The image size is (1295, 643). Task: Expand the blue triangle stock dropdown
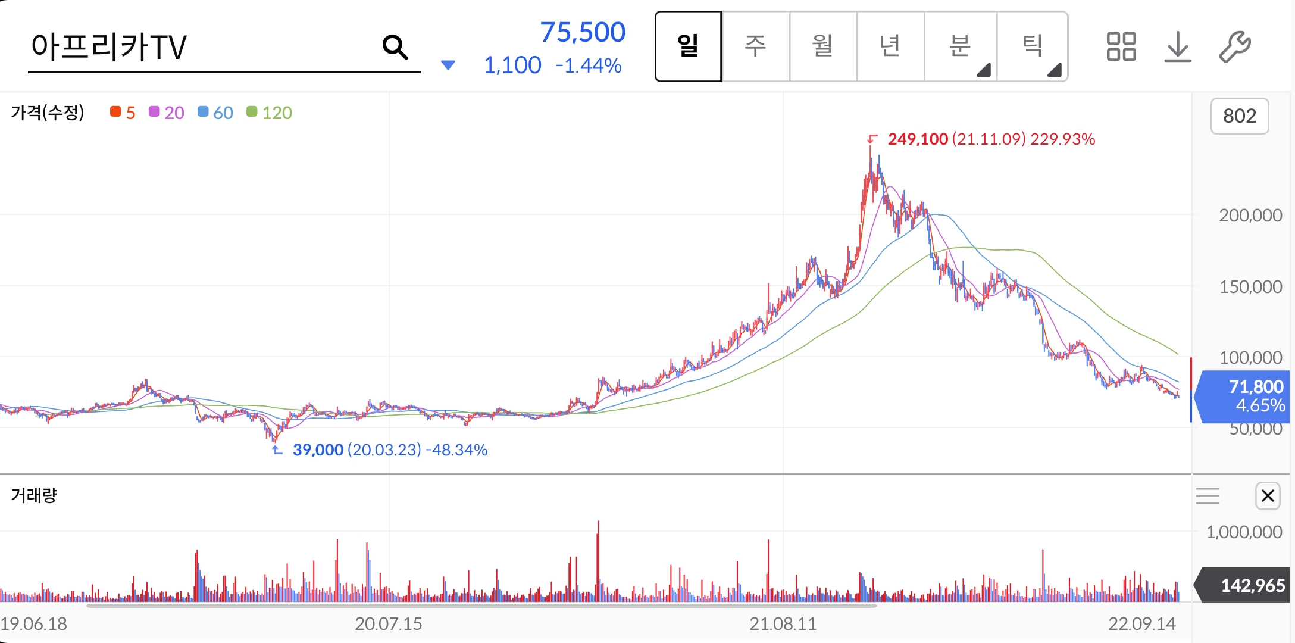[448, 65]
